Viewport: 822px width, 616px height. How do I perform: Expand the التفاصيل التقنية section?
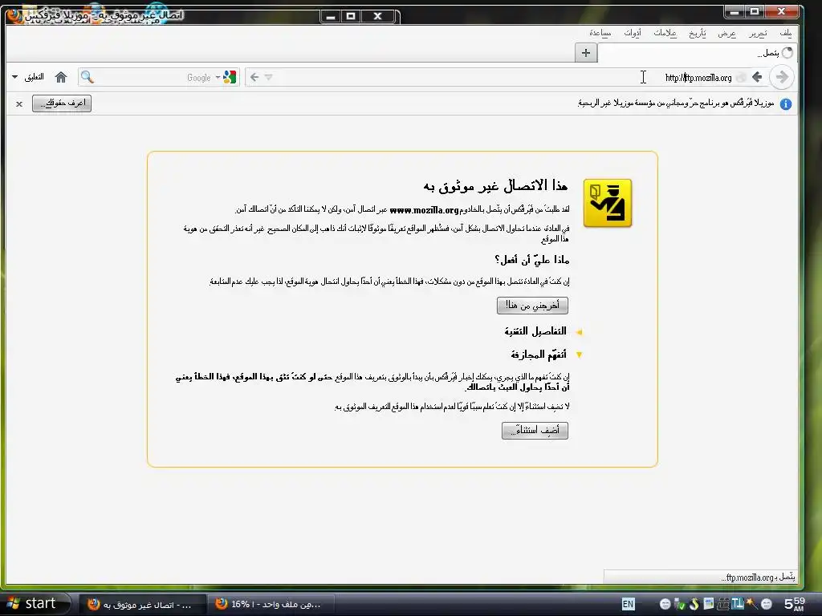coord(543,331)
